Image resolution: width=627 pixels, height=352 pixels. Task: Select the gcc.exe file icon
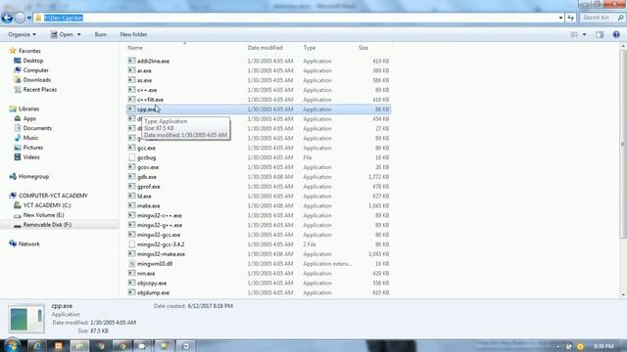click(x=131, y=148)
